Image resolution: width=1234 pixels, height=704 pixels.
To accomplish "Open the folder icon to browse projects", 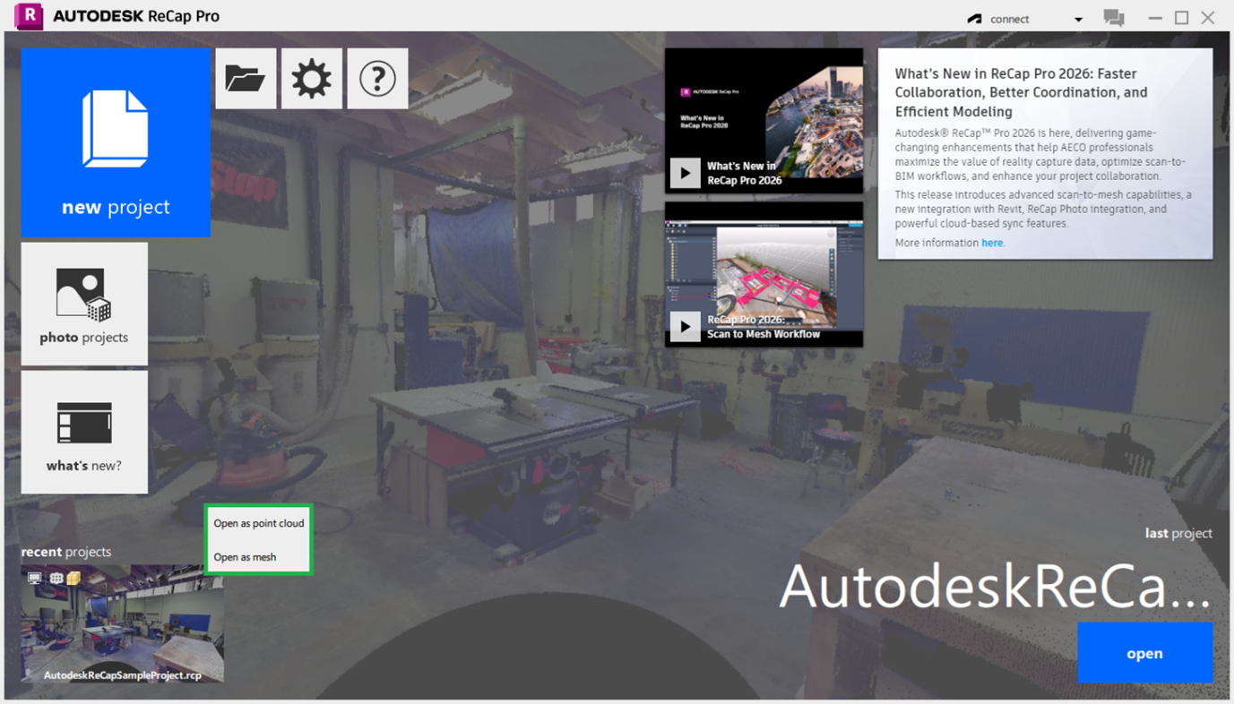I will pyautogui.click(x=246, y=79).
